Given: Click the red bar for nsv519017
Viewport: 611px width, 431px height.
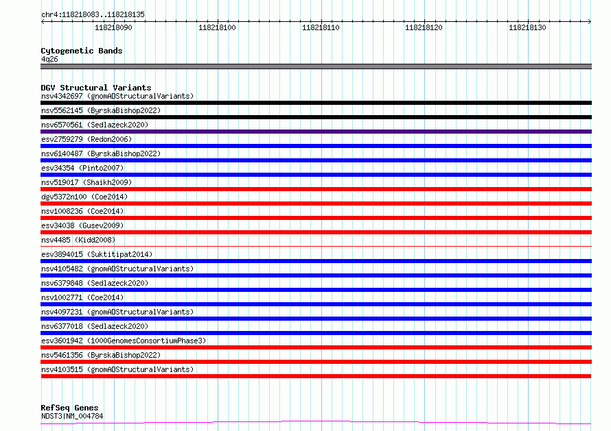Looking at the screenshot, I should click(x=316, y=189).
